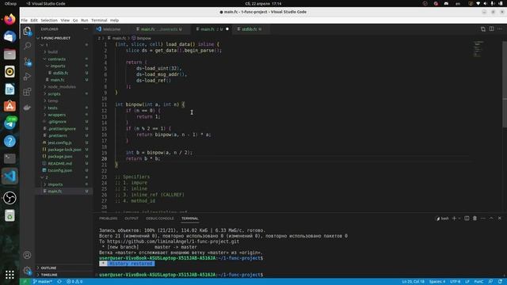This screenshot has width=507, height=285.
Task: Click the Ln 20, Col 18 cursor position indicator
Action: tap(414, 282)
